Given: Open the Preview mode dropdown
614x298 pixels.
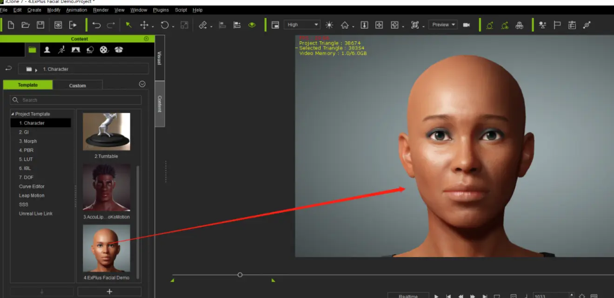Looking at the screenshot, I should pyautogui.click(x=444, y=25).
